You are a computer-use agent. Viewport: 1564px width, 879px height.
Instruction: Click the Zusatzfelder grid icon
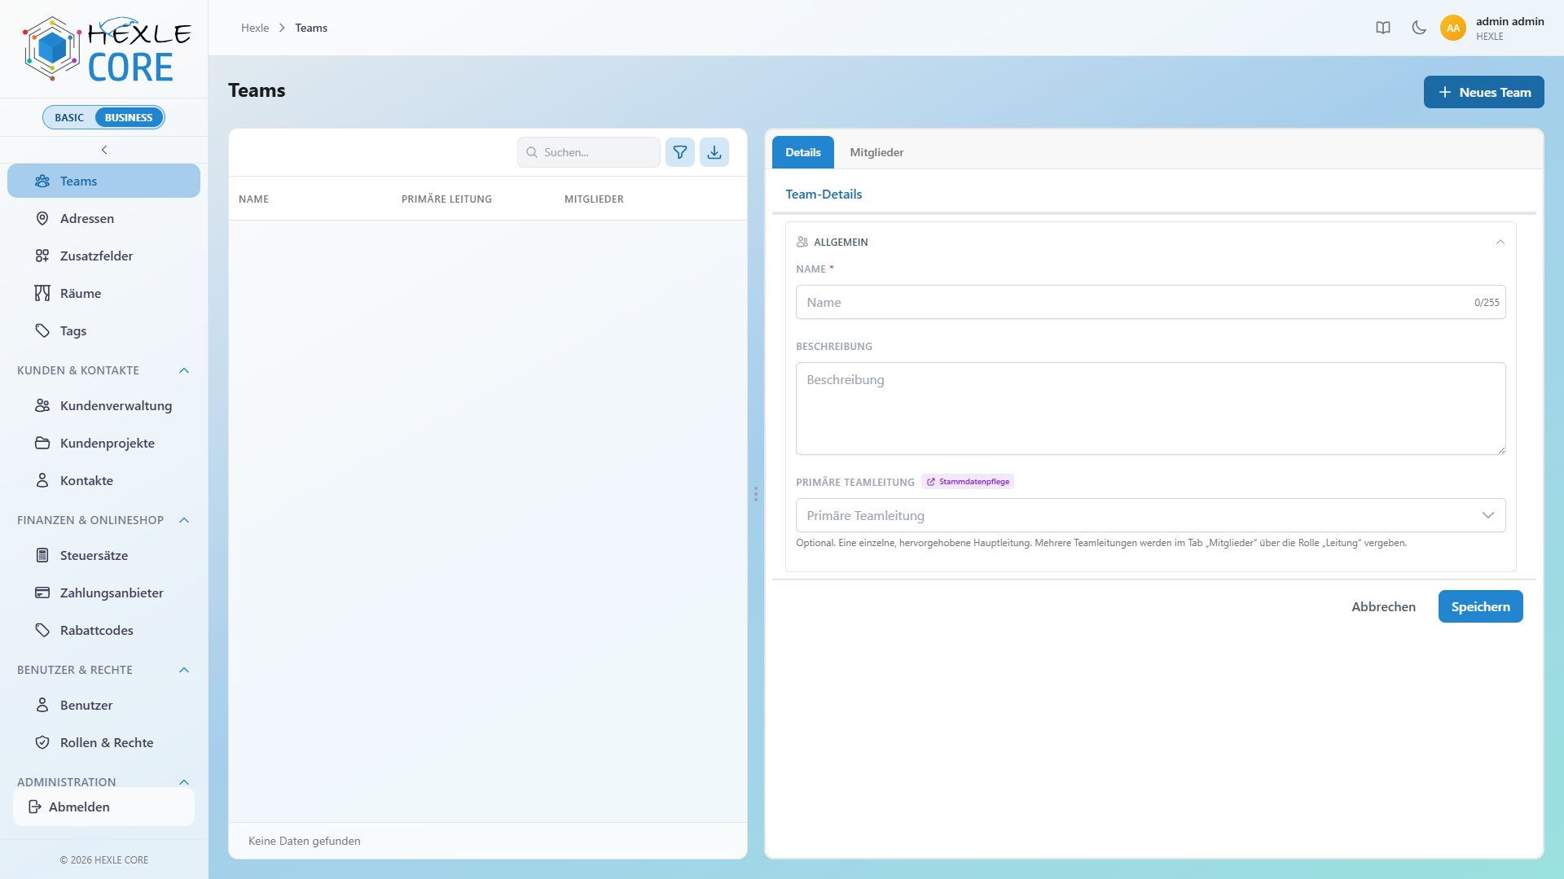pos(42,256)
